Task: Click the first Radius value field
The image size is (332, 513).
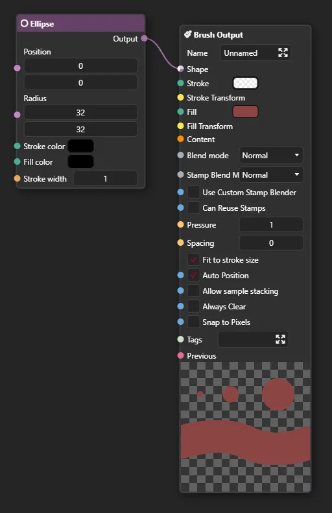Action: [x=80, y=112]
